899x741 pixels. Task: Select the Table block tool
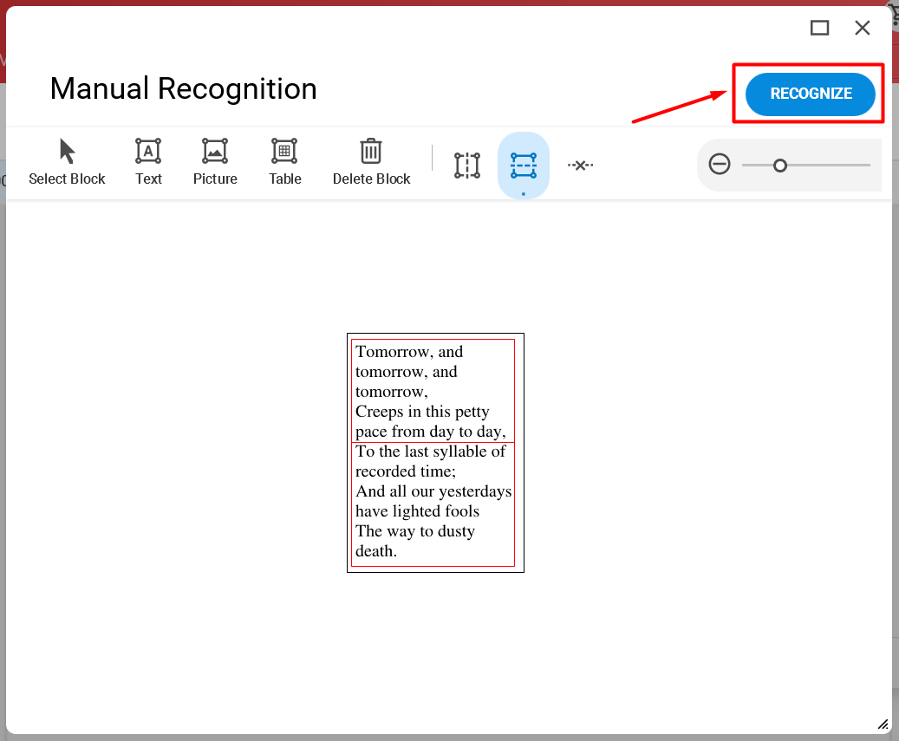pos(285,162)
